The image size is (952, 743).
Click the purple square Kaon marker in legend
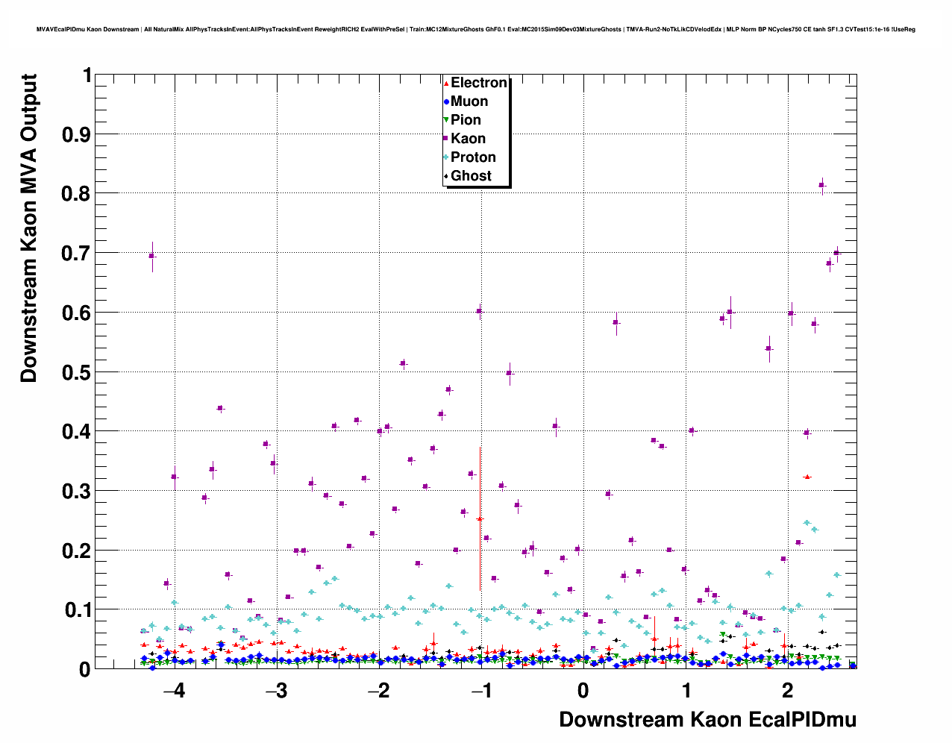tap(446, 139)
